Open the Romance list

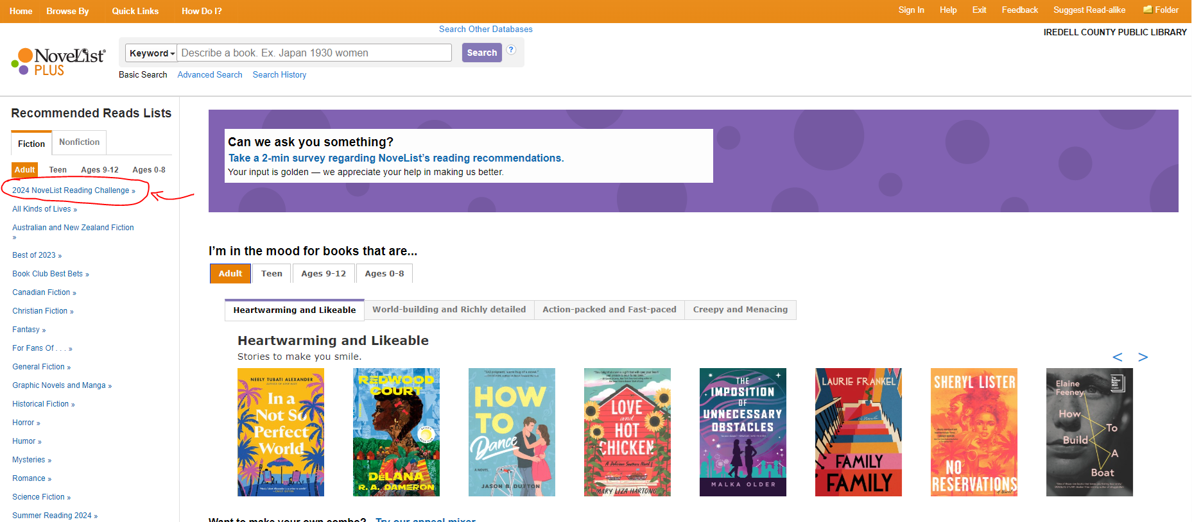pyautogui.click(x=32, y=478)
